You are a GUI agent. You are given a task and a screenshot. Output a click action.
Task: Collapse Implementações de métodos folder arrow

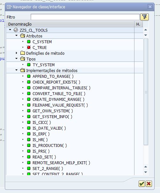(17, 70)
